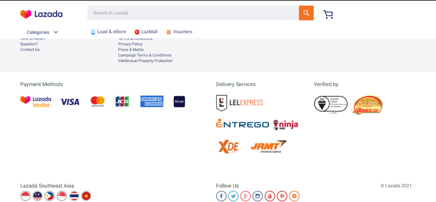Image resolution: width=436 pixels, height=202 pixels.
Task: Select the Singapore flag icon
Action: click(x=62, y=196)
